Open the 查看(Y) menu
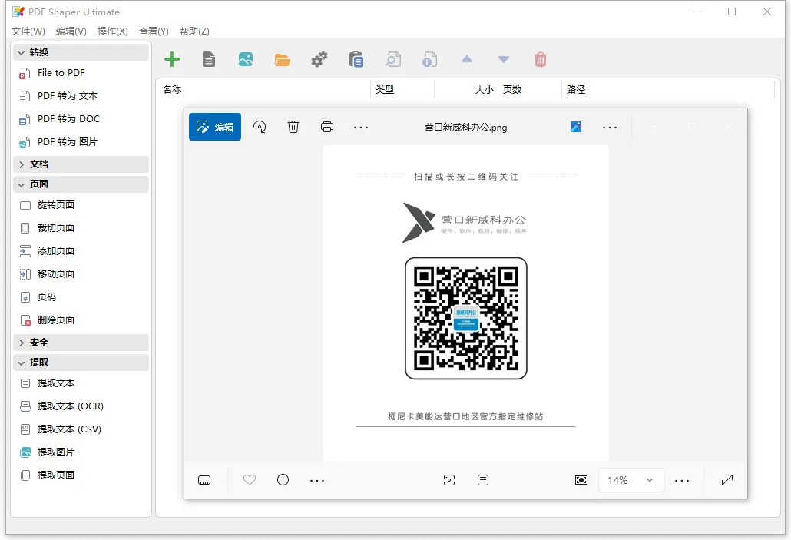 tap(154, 31)
